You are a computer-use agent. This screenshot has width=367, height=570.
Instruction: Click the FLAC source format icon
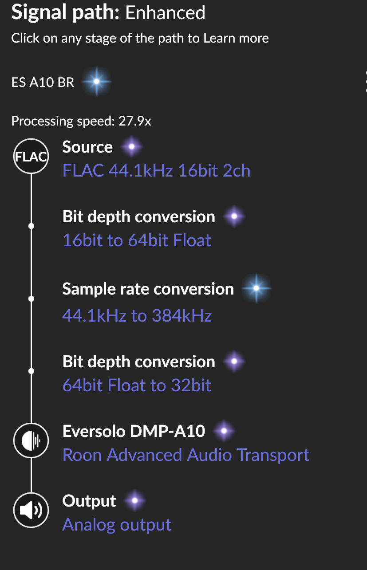pos(31,157)
